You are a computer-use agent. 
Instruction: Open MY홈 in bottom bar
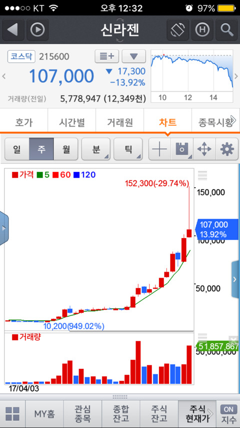[44, 414]
